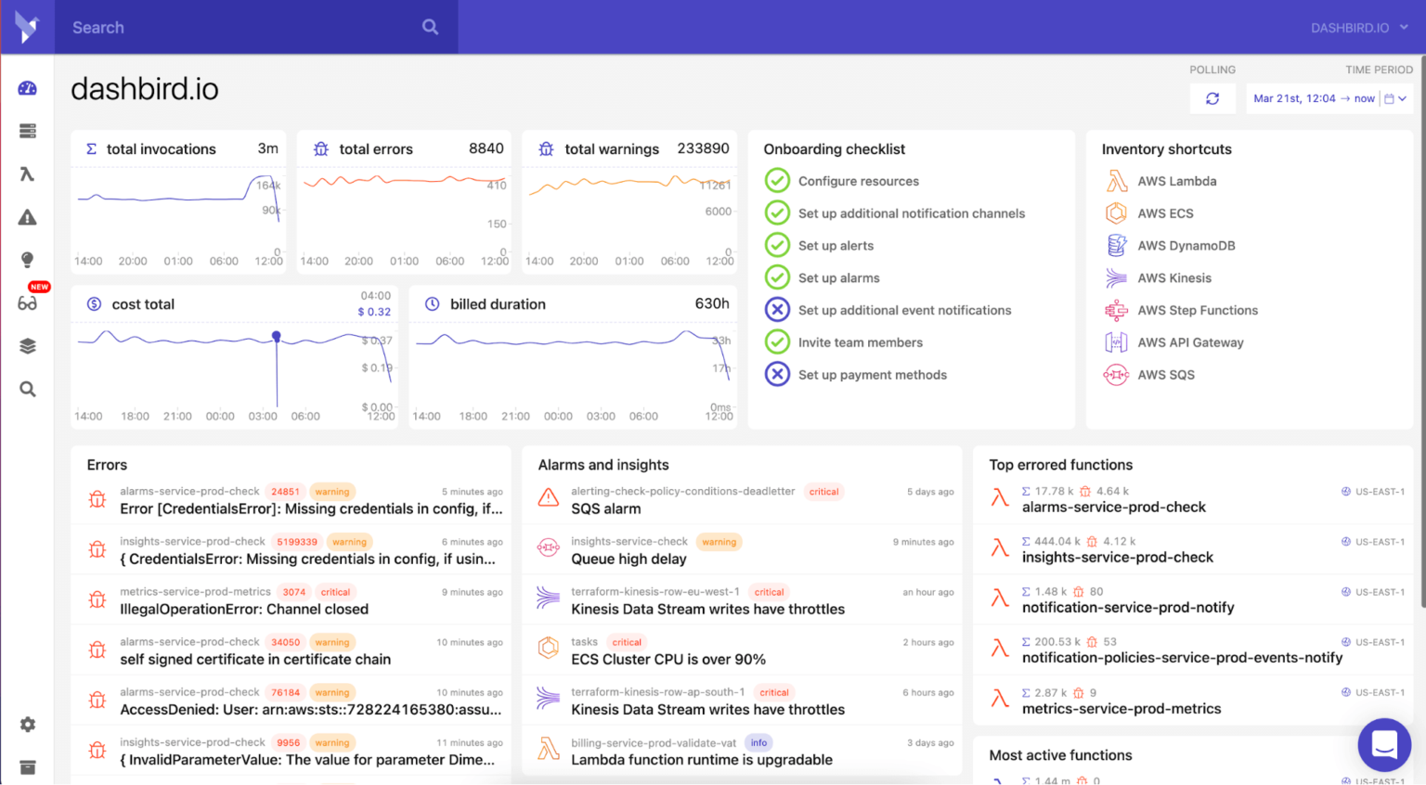Select the Mar 21st time range text
Image resolution: width=1426 pixels, height=785 pixels.
[1314, 97]
